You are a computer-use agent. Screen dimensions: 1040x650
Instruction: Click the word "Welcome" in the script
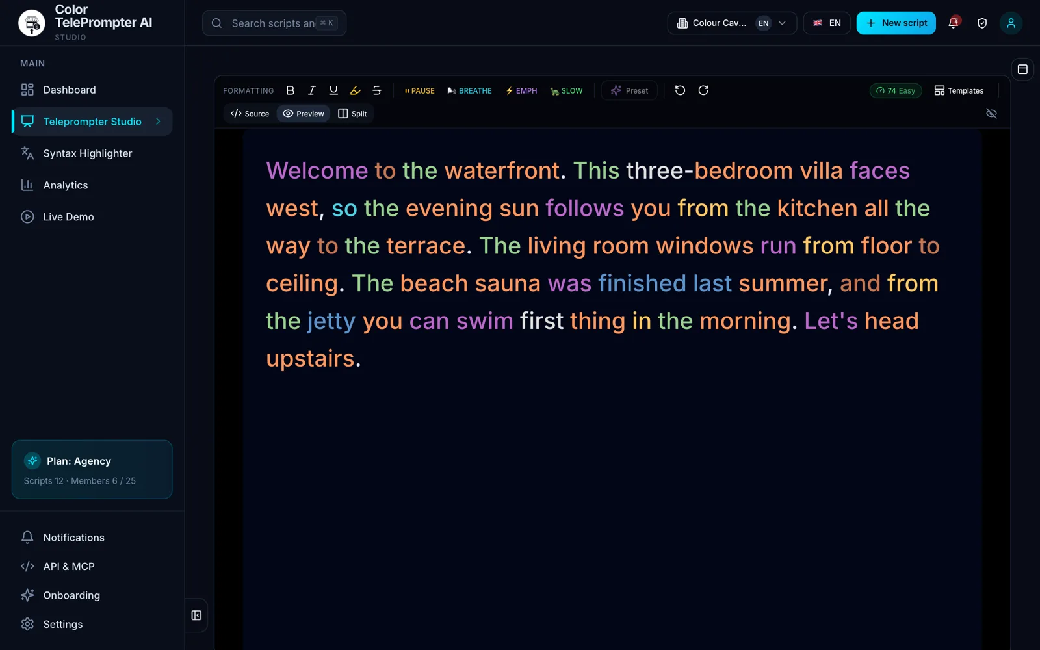[317, 170]
